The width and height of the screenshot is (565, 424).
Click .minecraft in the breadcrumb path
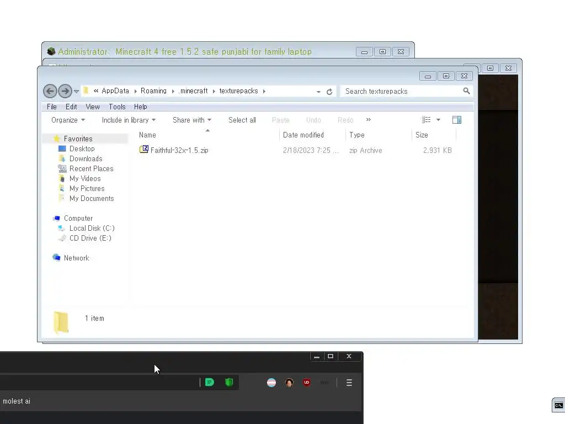(193, 91)
